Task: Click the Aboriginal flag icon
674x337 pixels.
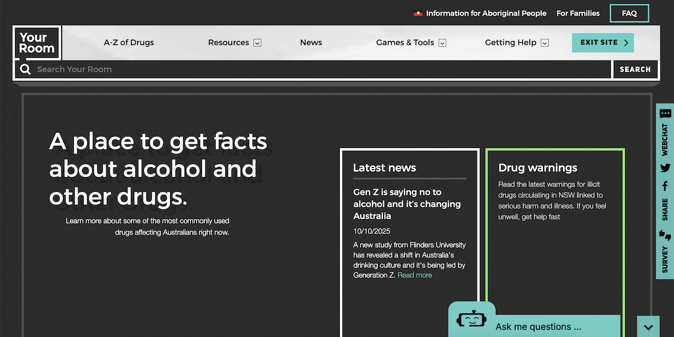Action: [418, 13]
